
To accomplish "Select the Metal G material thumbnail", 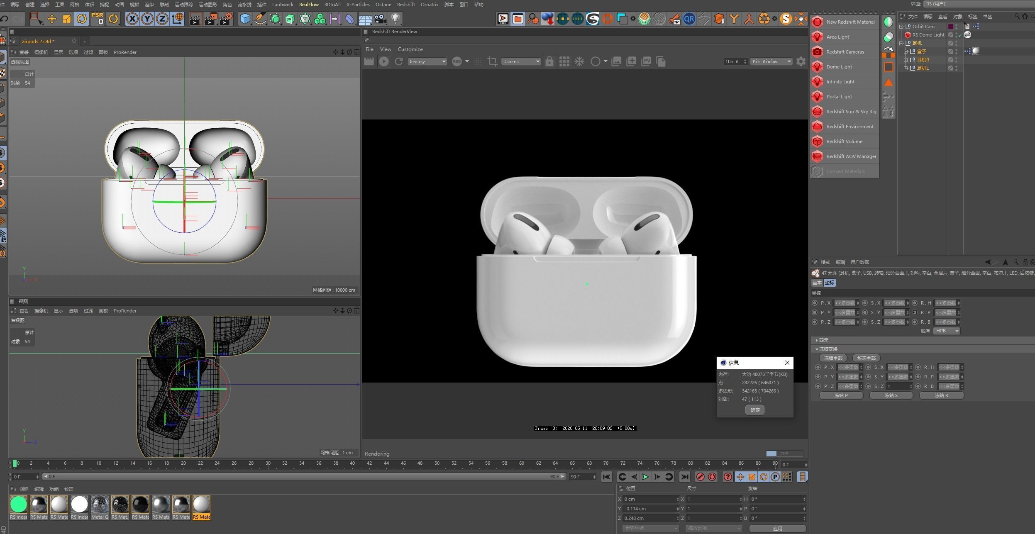I will point(100,507).
